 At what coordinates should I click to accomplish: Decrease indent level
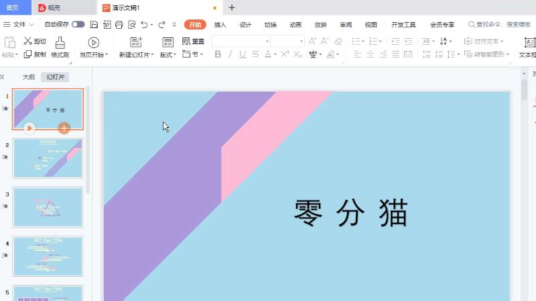[x=395, y=41]
